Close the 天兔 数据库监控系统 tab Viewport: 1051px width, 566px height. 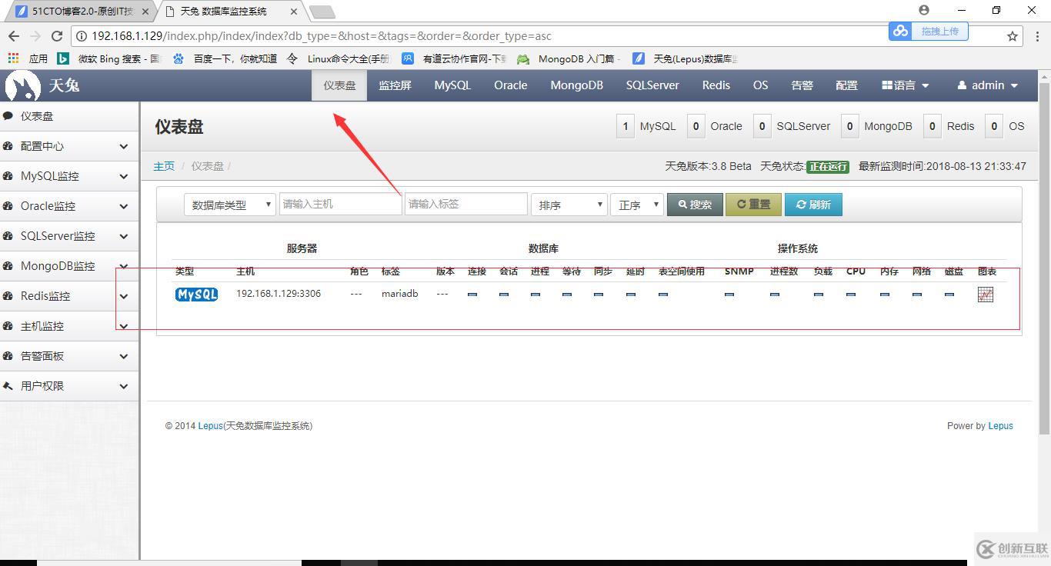coord(293,12)
